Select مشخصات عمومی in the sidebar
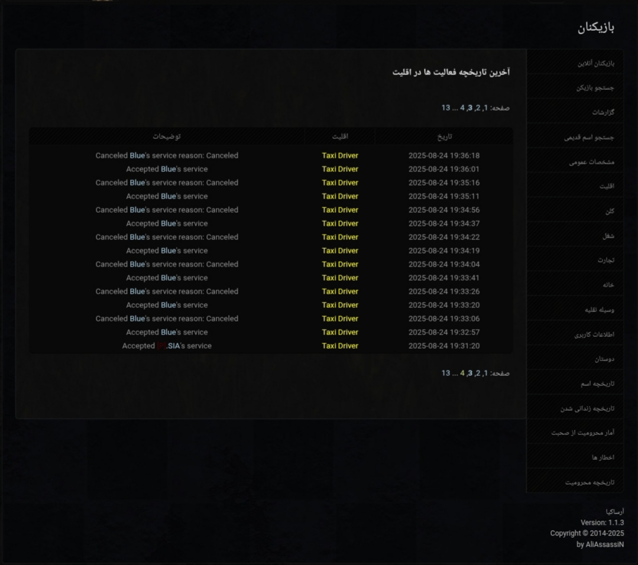638x565 pixels. pos(575,162)
